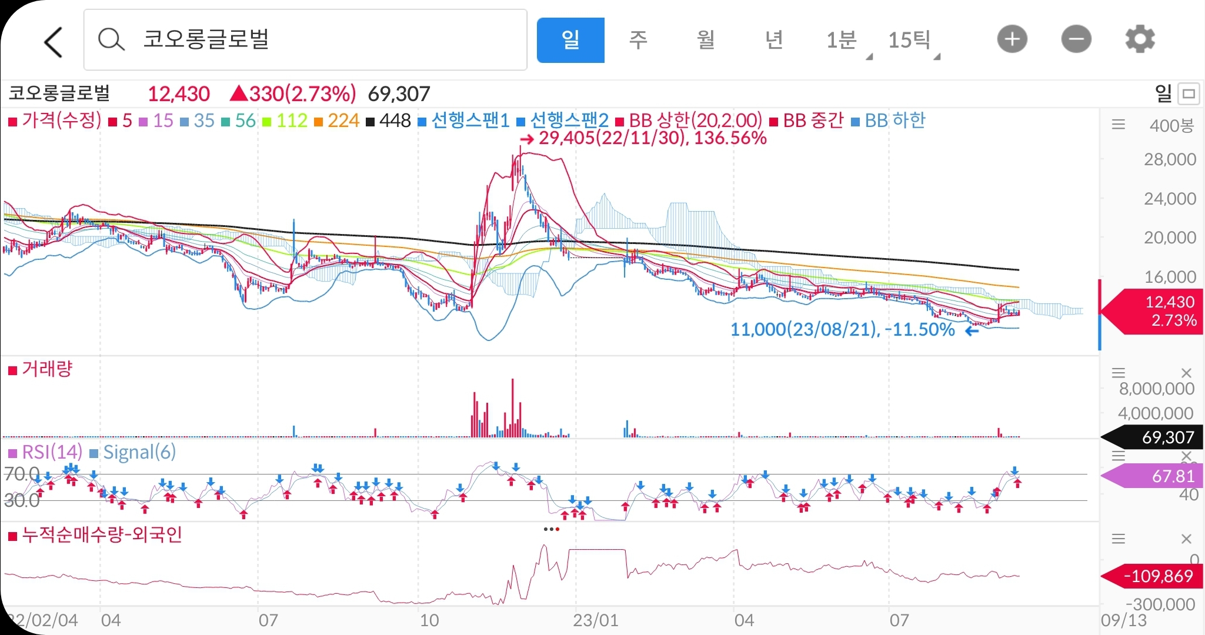This screenshot has width=1205, height=635.
Task: Open the 누적순매수량-외국인 panel hamburger menu
Action: [1118, 539]
